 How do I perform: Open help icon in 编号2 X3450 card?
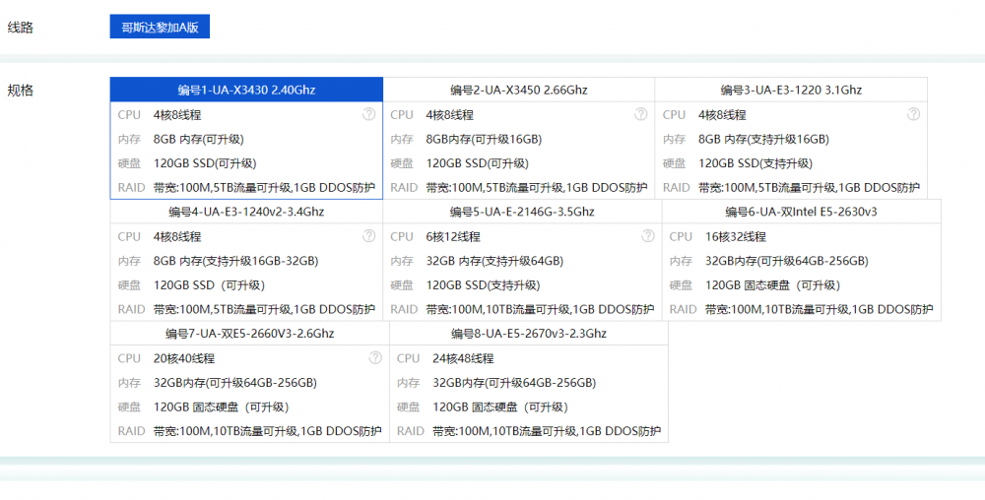[641, 114]
